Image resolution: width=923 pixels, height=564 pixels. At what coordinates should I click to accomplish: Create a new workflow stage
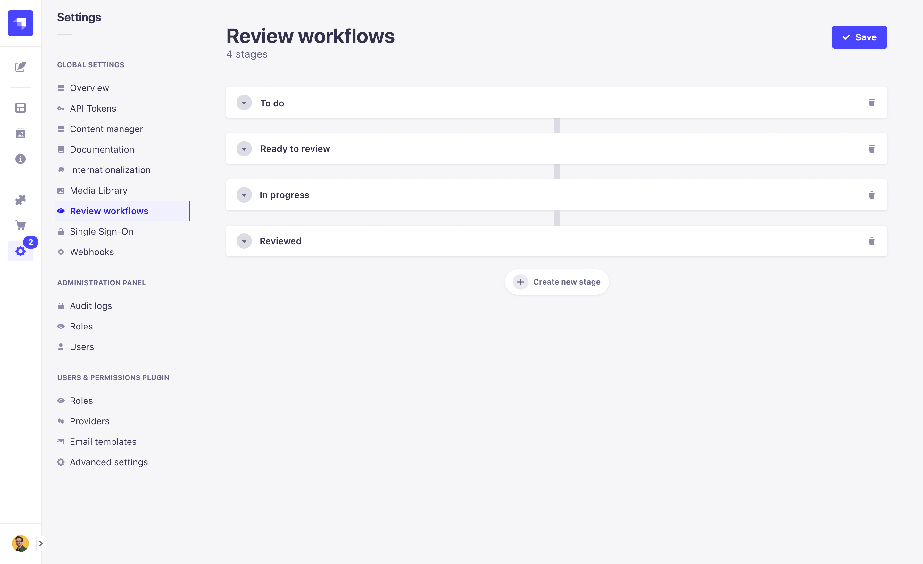pos(557,282)
